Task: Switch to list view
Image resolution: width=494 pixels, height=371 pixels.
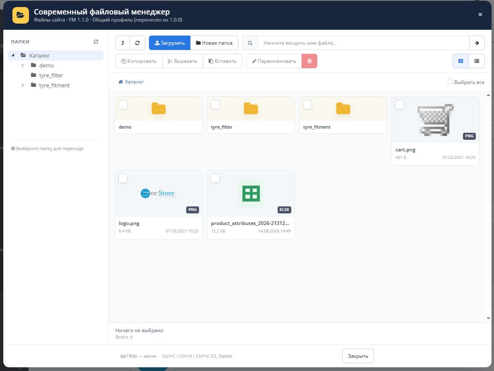Action: pos(476,61)
